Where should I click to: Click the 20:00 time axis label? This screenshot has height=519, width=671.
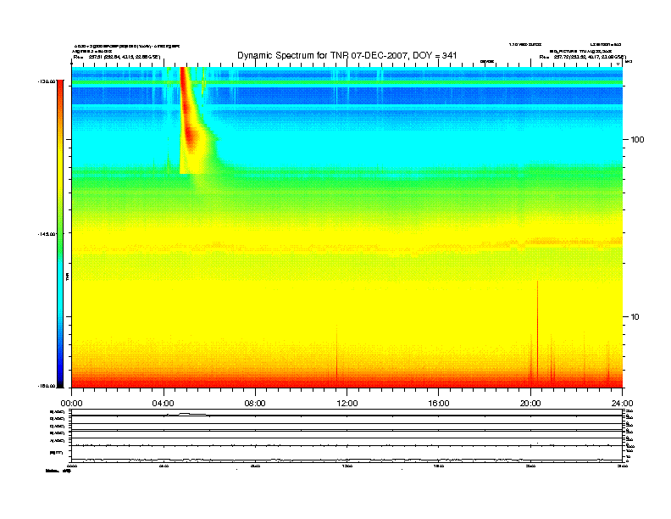click(x=530, y=404)
